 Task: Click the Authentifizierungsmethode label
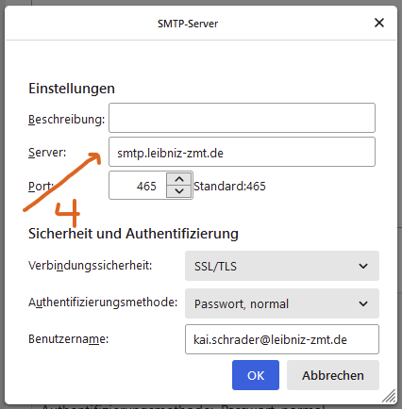coord(103,303)
